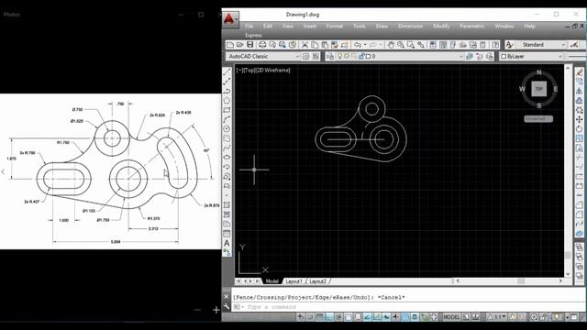Close the command line window
Image resolution: width=587 pixels, height=330 pixels.
pos(227,296)
